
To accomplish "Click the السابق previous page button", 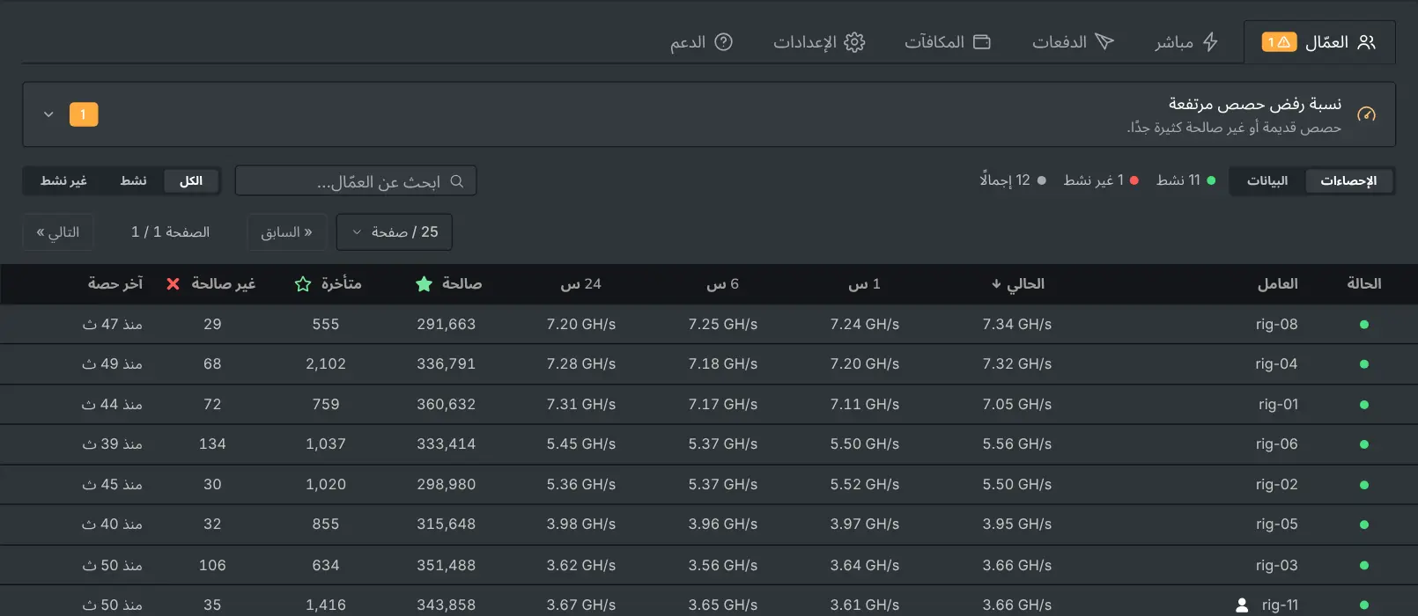I will coord(287,232).
